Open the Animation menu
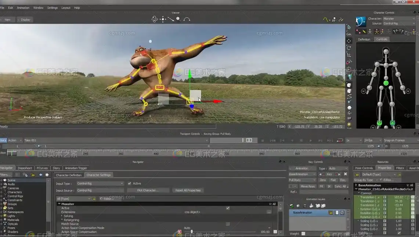The height and width of the screenshot is (237, 419). (23, 8)
